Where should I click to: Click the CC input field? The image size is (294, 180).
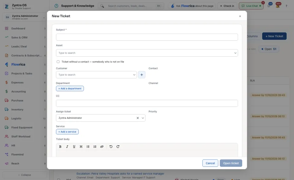tap(147, 103)
